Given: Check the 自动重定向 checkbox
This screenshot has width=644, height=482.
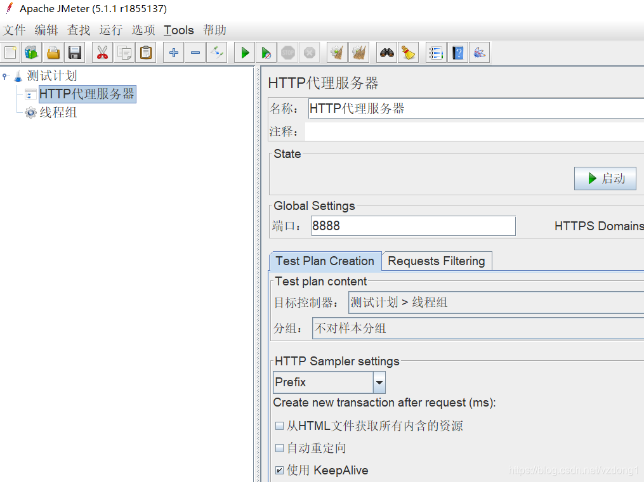Looking at the screenshot, I should tap(279, 448).
